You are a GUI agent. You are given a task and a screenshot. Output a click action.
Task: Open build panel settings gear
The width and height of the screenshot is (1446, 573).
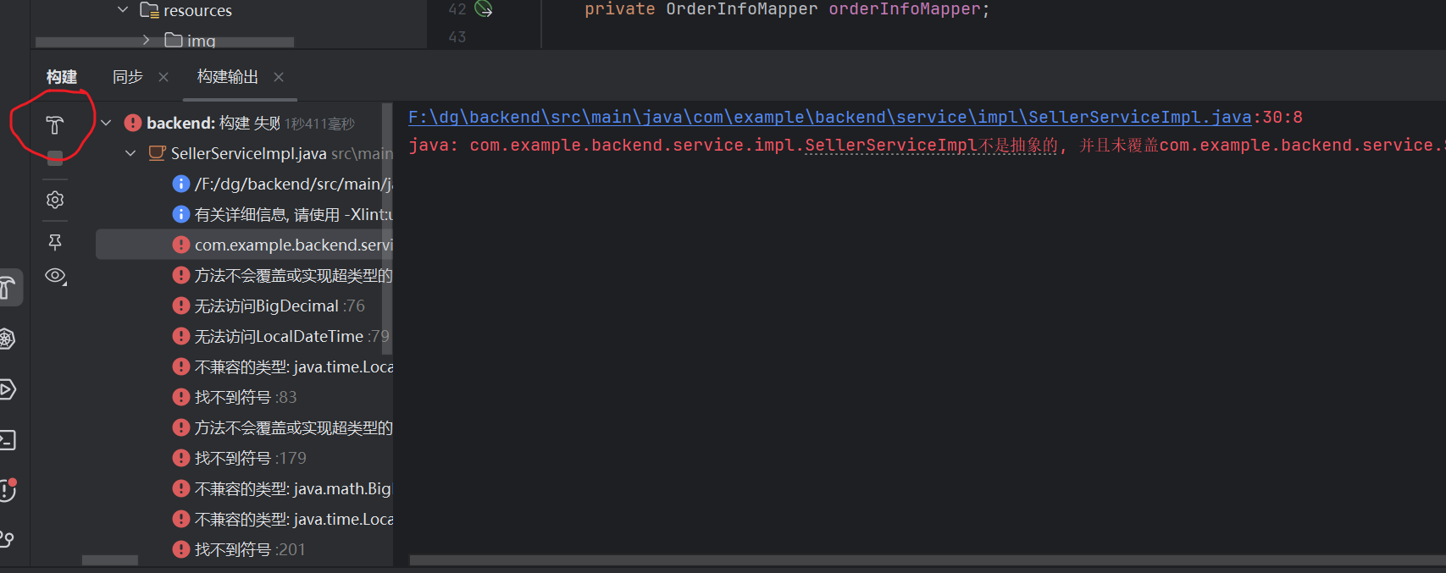55,200
